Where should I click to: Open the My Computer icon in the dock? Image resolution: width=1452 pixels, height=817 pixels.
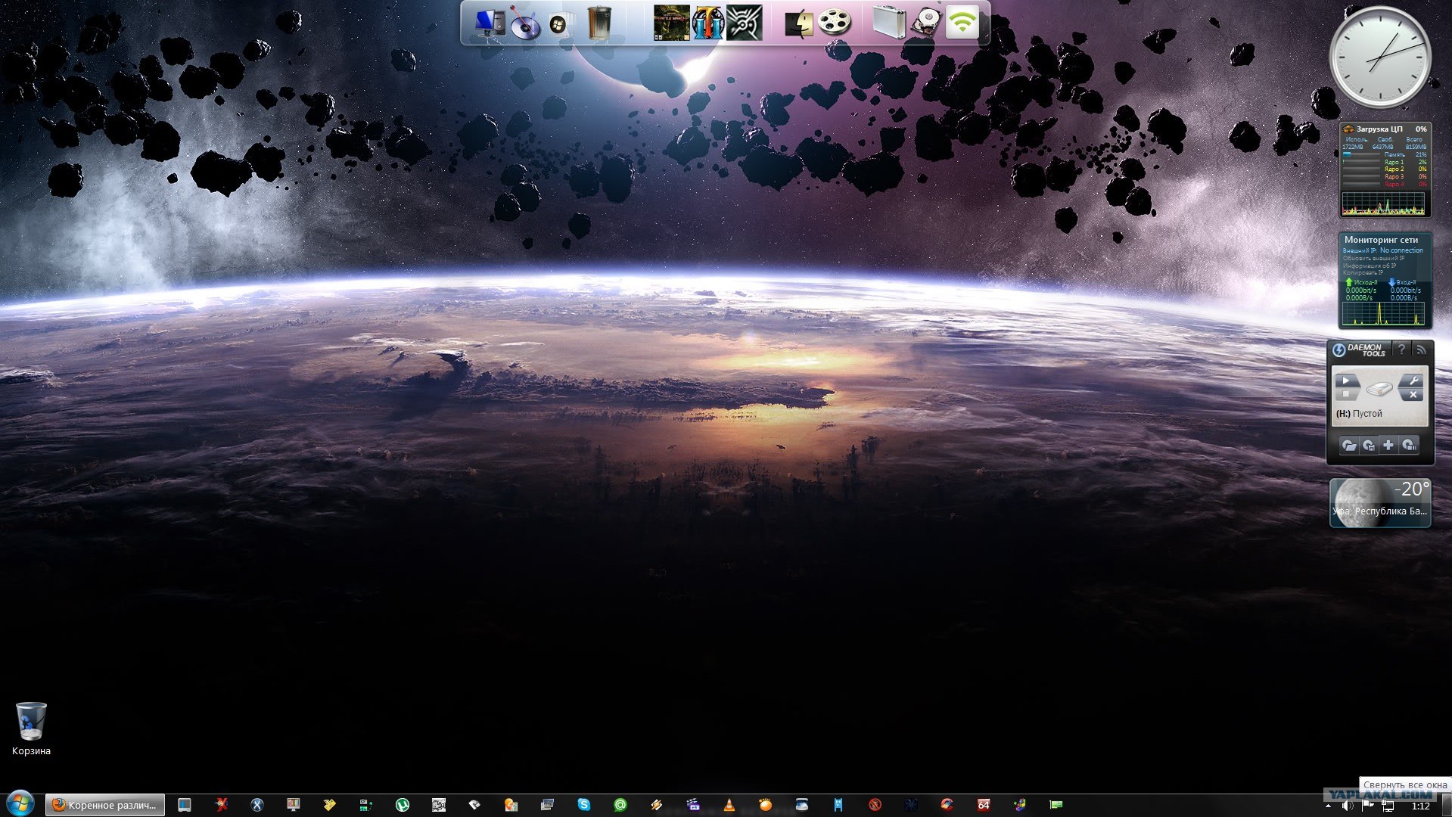[x=490, y=23]
